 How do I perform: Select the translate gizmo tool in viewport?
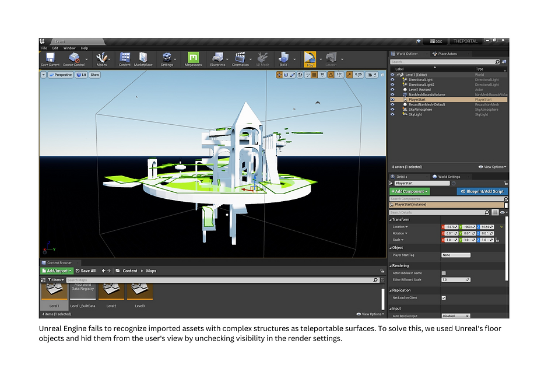(279, 75)
